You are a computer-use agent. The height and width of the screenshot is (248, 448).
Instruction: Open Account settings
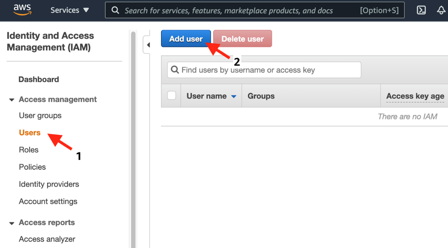[x=48, y=201]
